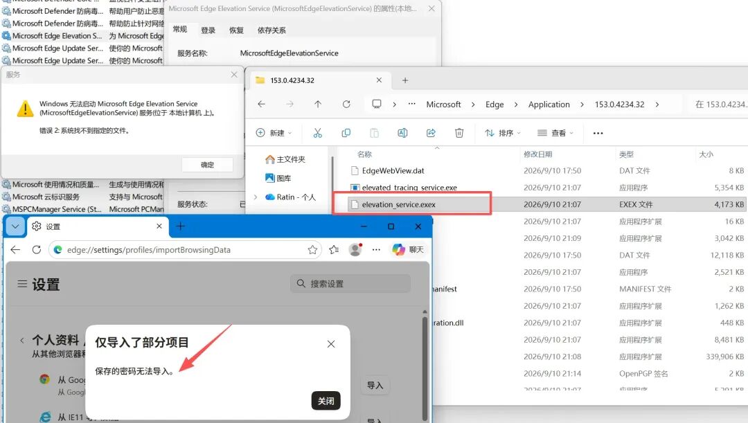The image size is (748, 423).
Task: Open the 新建 dropdown in Explorer
Action: coord(274,133)
